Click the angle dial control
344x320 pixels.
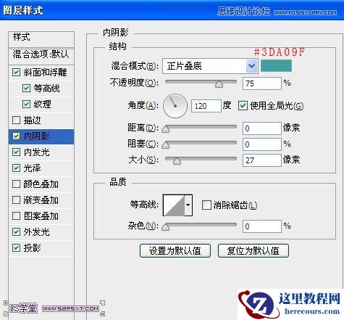[x=175, y=106]
